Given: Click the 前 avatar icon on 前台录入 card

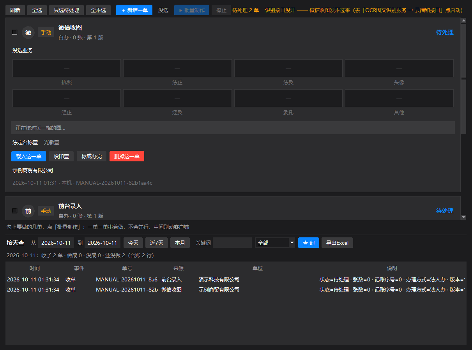Looking at the screenshot, I should click(28, 211).
